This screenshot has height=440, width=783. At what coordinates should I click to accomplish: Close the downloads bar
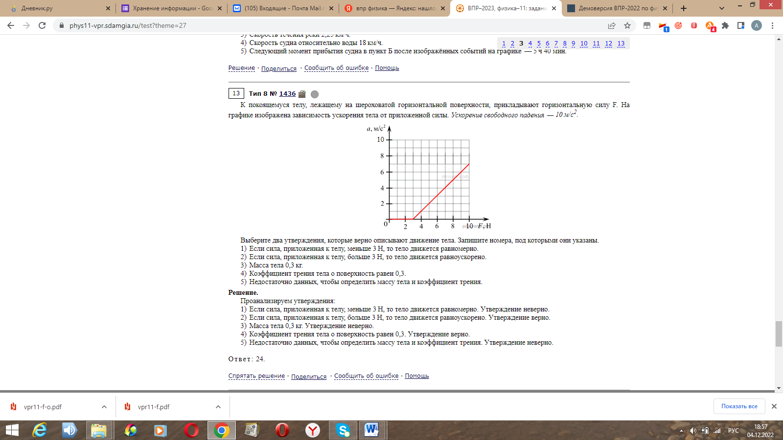774,406
